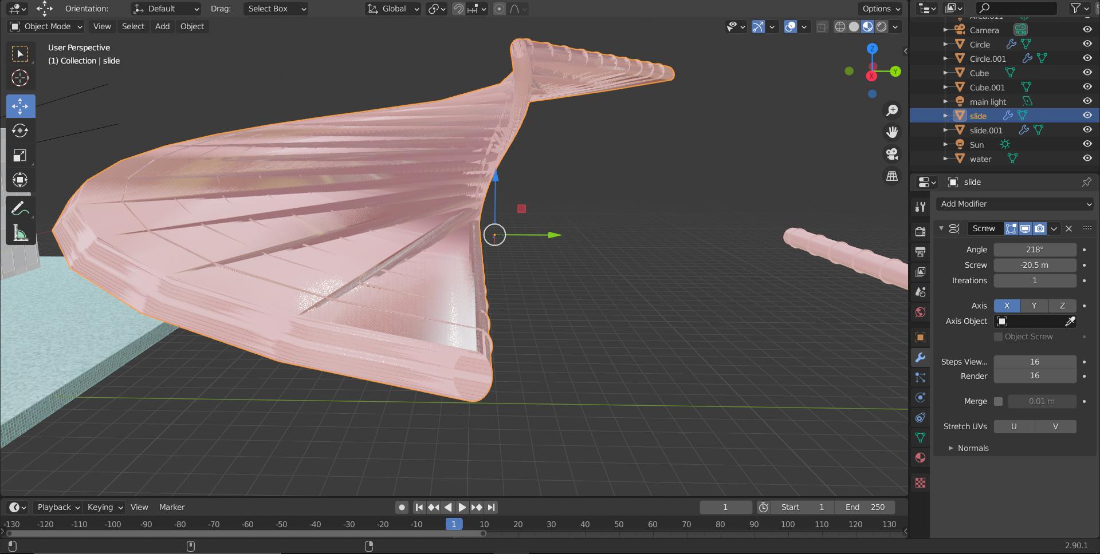Open the Texture properties tab

[x=920, y=483]
